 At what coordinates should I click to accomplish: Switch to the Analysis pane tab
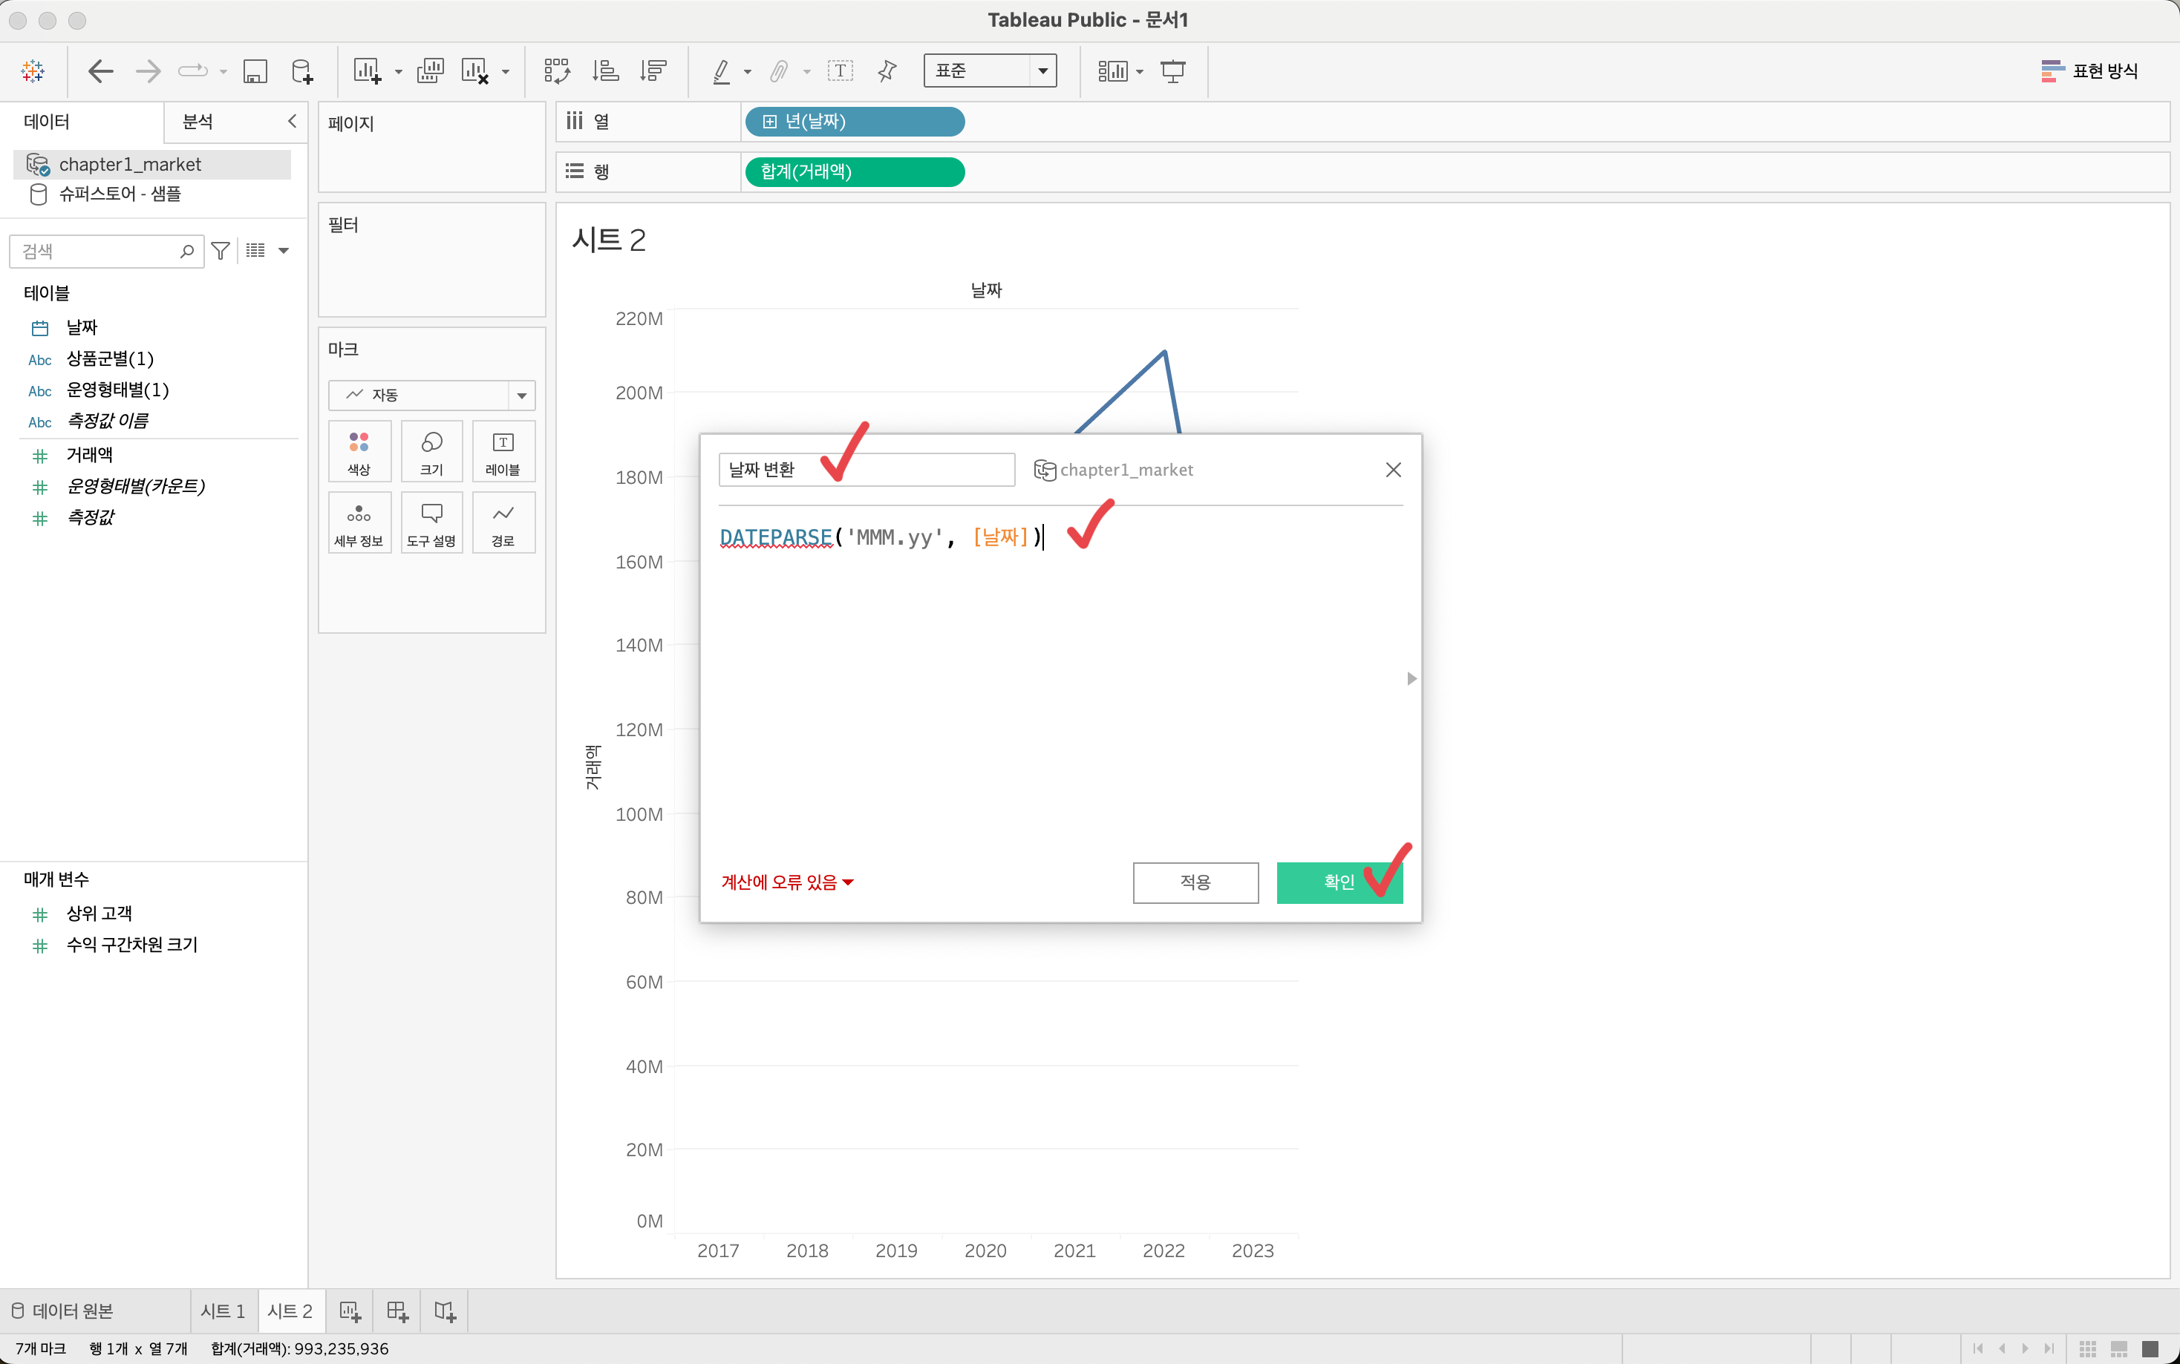coord(198,122)
